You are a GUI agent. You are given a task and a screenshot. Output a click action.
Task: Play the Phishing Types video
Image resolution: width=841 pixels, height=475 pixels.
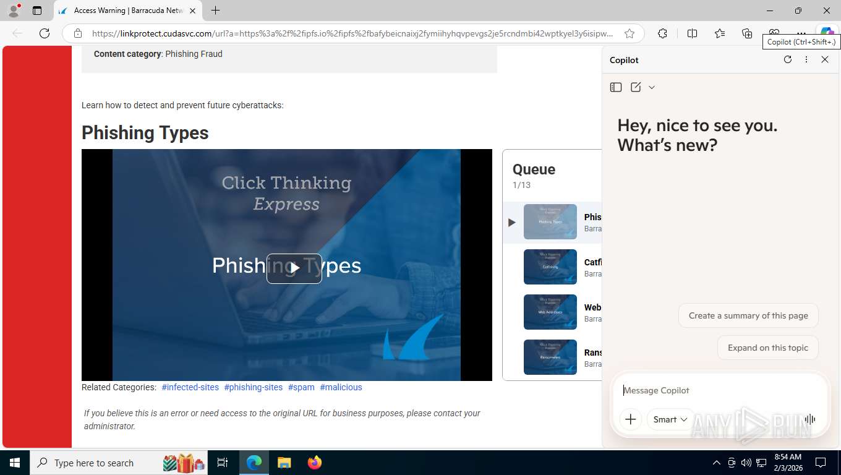coord(294,268)
